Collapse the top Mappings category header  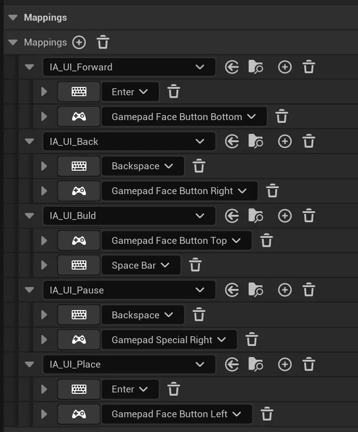(13, 17)
